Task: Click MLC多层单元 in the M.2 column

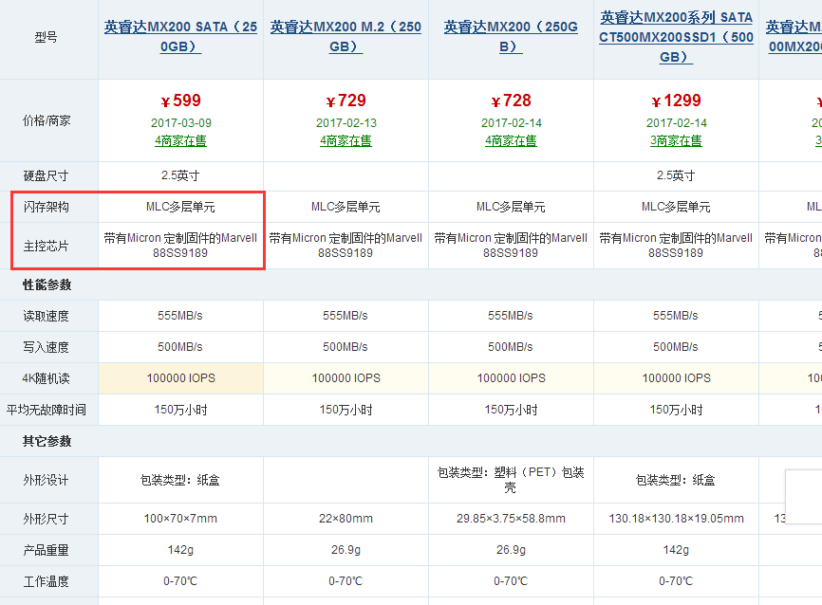Action: 346,207
